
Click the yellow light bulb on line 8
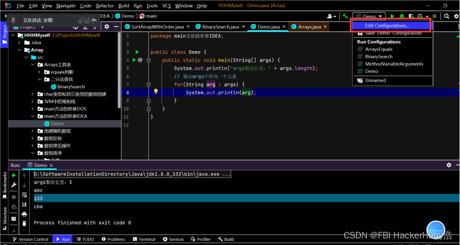pyautogui.click(x=156, y=92)
